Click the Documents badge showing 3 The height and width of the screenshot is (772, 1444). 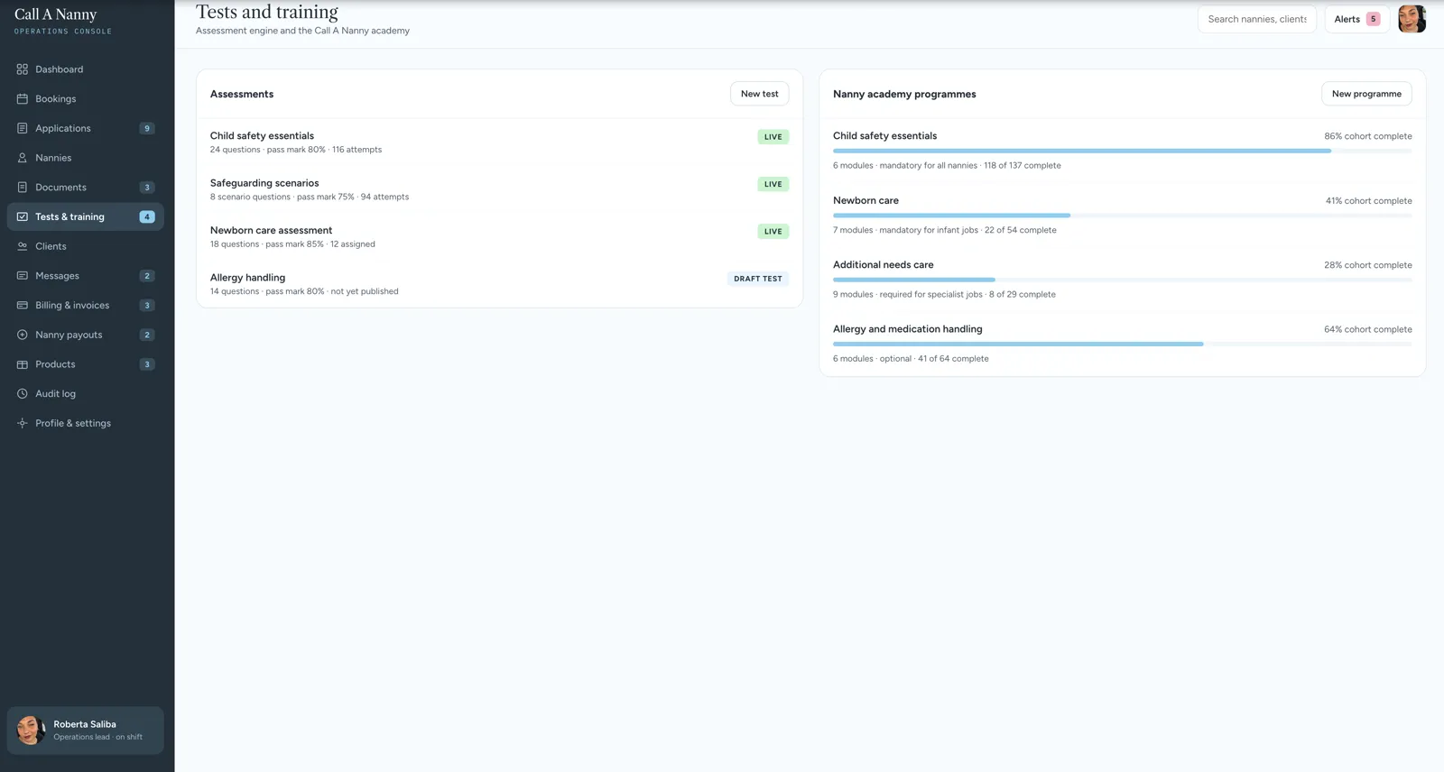point(147,188)
